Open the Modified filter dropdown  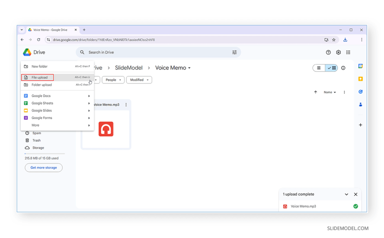pos(139,80)
